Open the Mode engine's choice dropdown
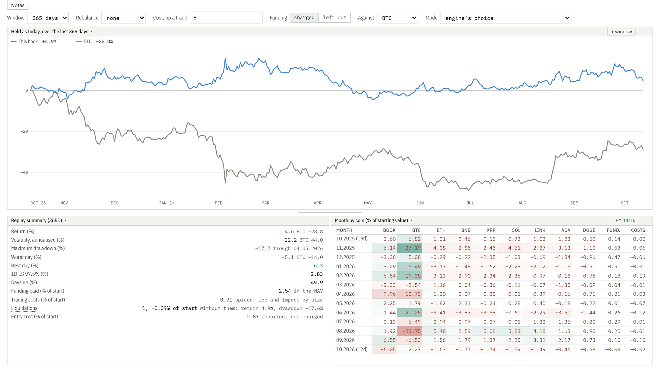 [505, 18]
